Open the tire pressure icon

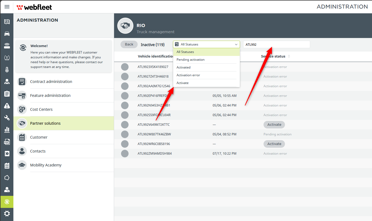tap(7, 58)
